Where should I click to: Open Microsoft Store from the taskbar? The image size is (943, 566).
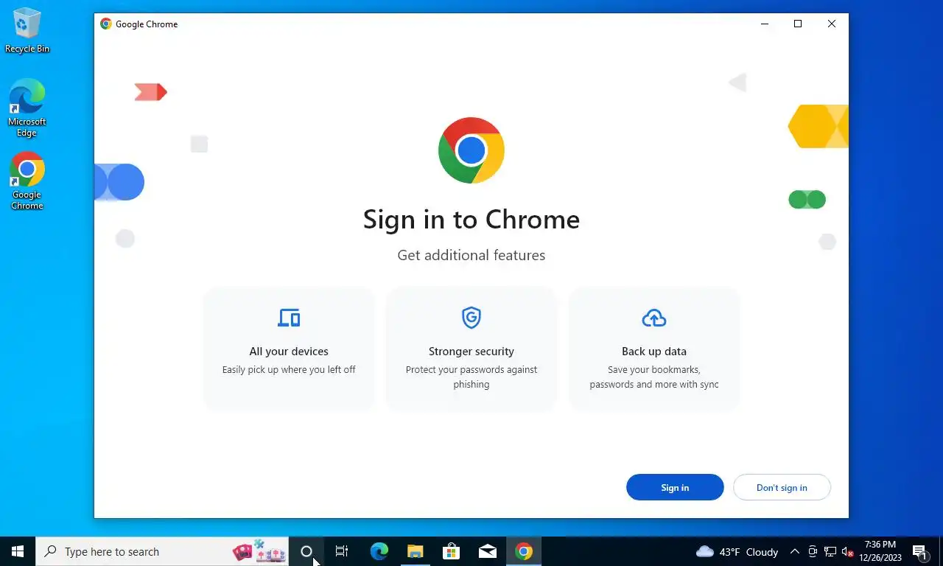[x=451, y=551]
